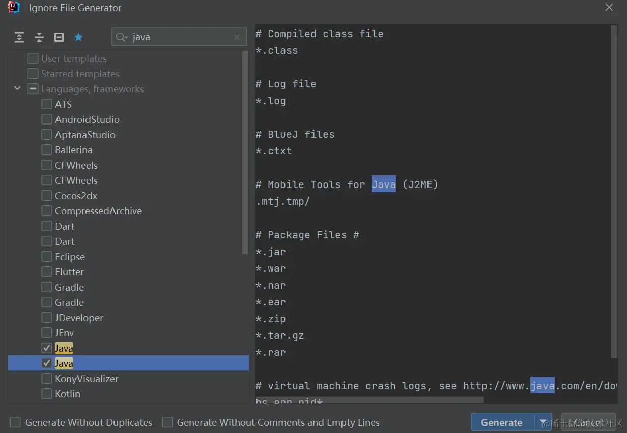
Task: Enable Generate Without Duplicates
Action: click(16, 422)
